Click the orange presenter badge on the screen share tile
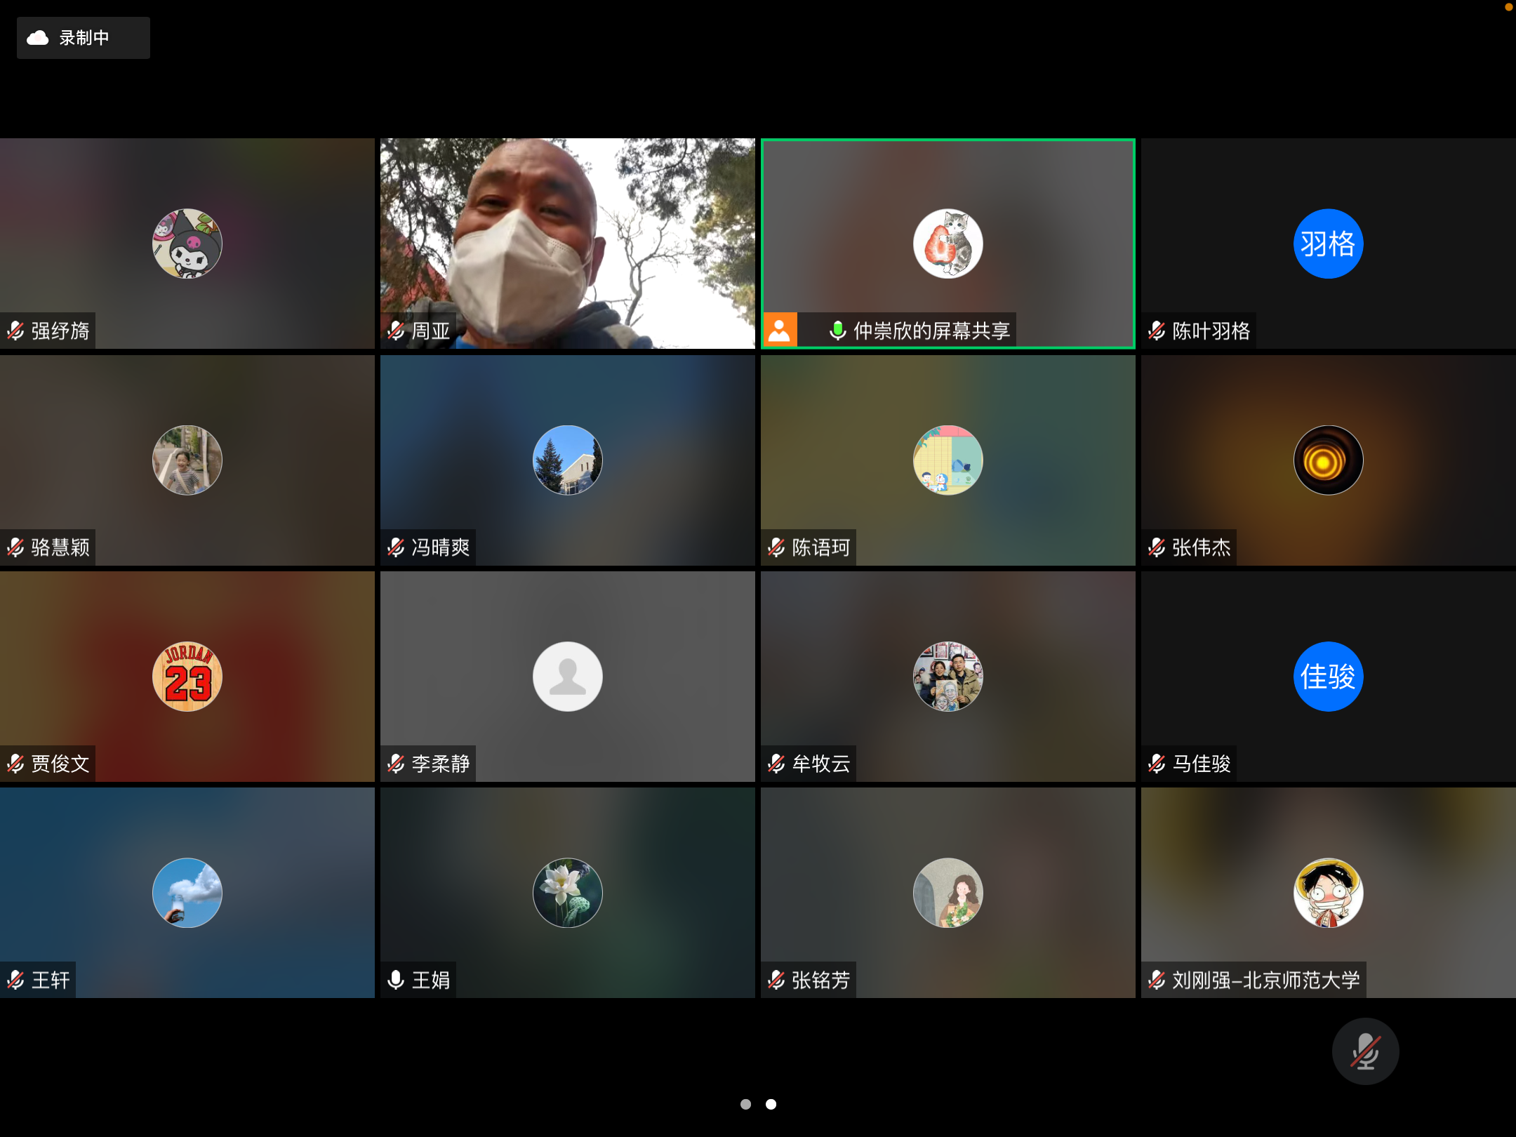Image resolution: width=1516 pixels, height=1137 pixels. coord(779,330)
